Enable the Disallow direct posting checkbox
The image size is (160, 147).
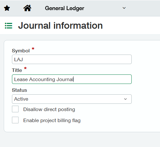coord(15,109)
